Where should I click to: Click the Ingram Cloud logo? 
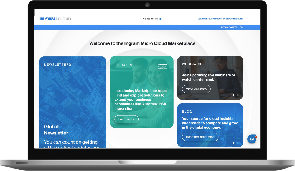pyautogui.click(x=55, y=19)
